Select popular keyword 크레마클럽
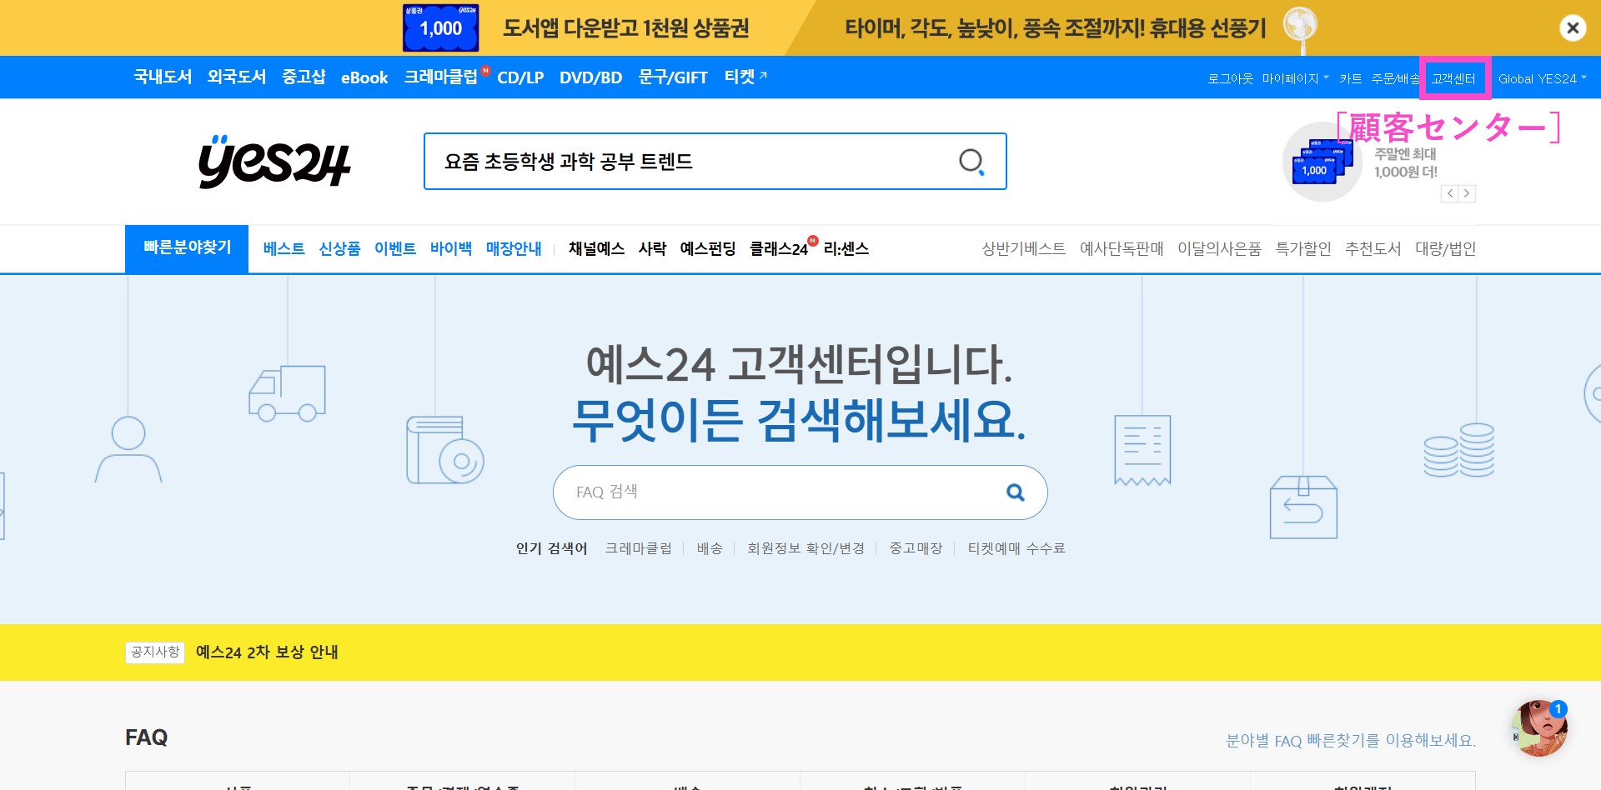Viewport: 1601px width, 790px height. coord(638,548)
